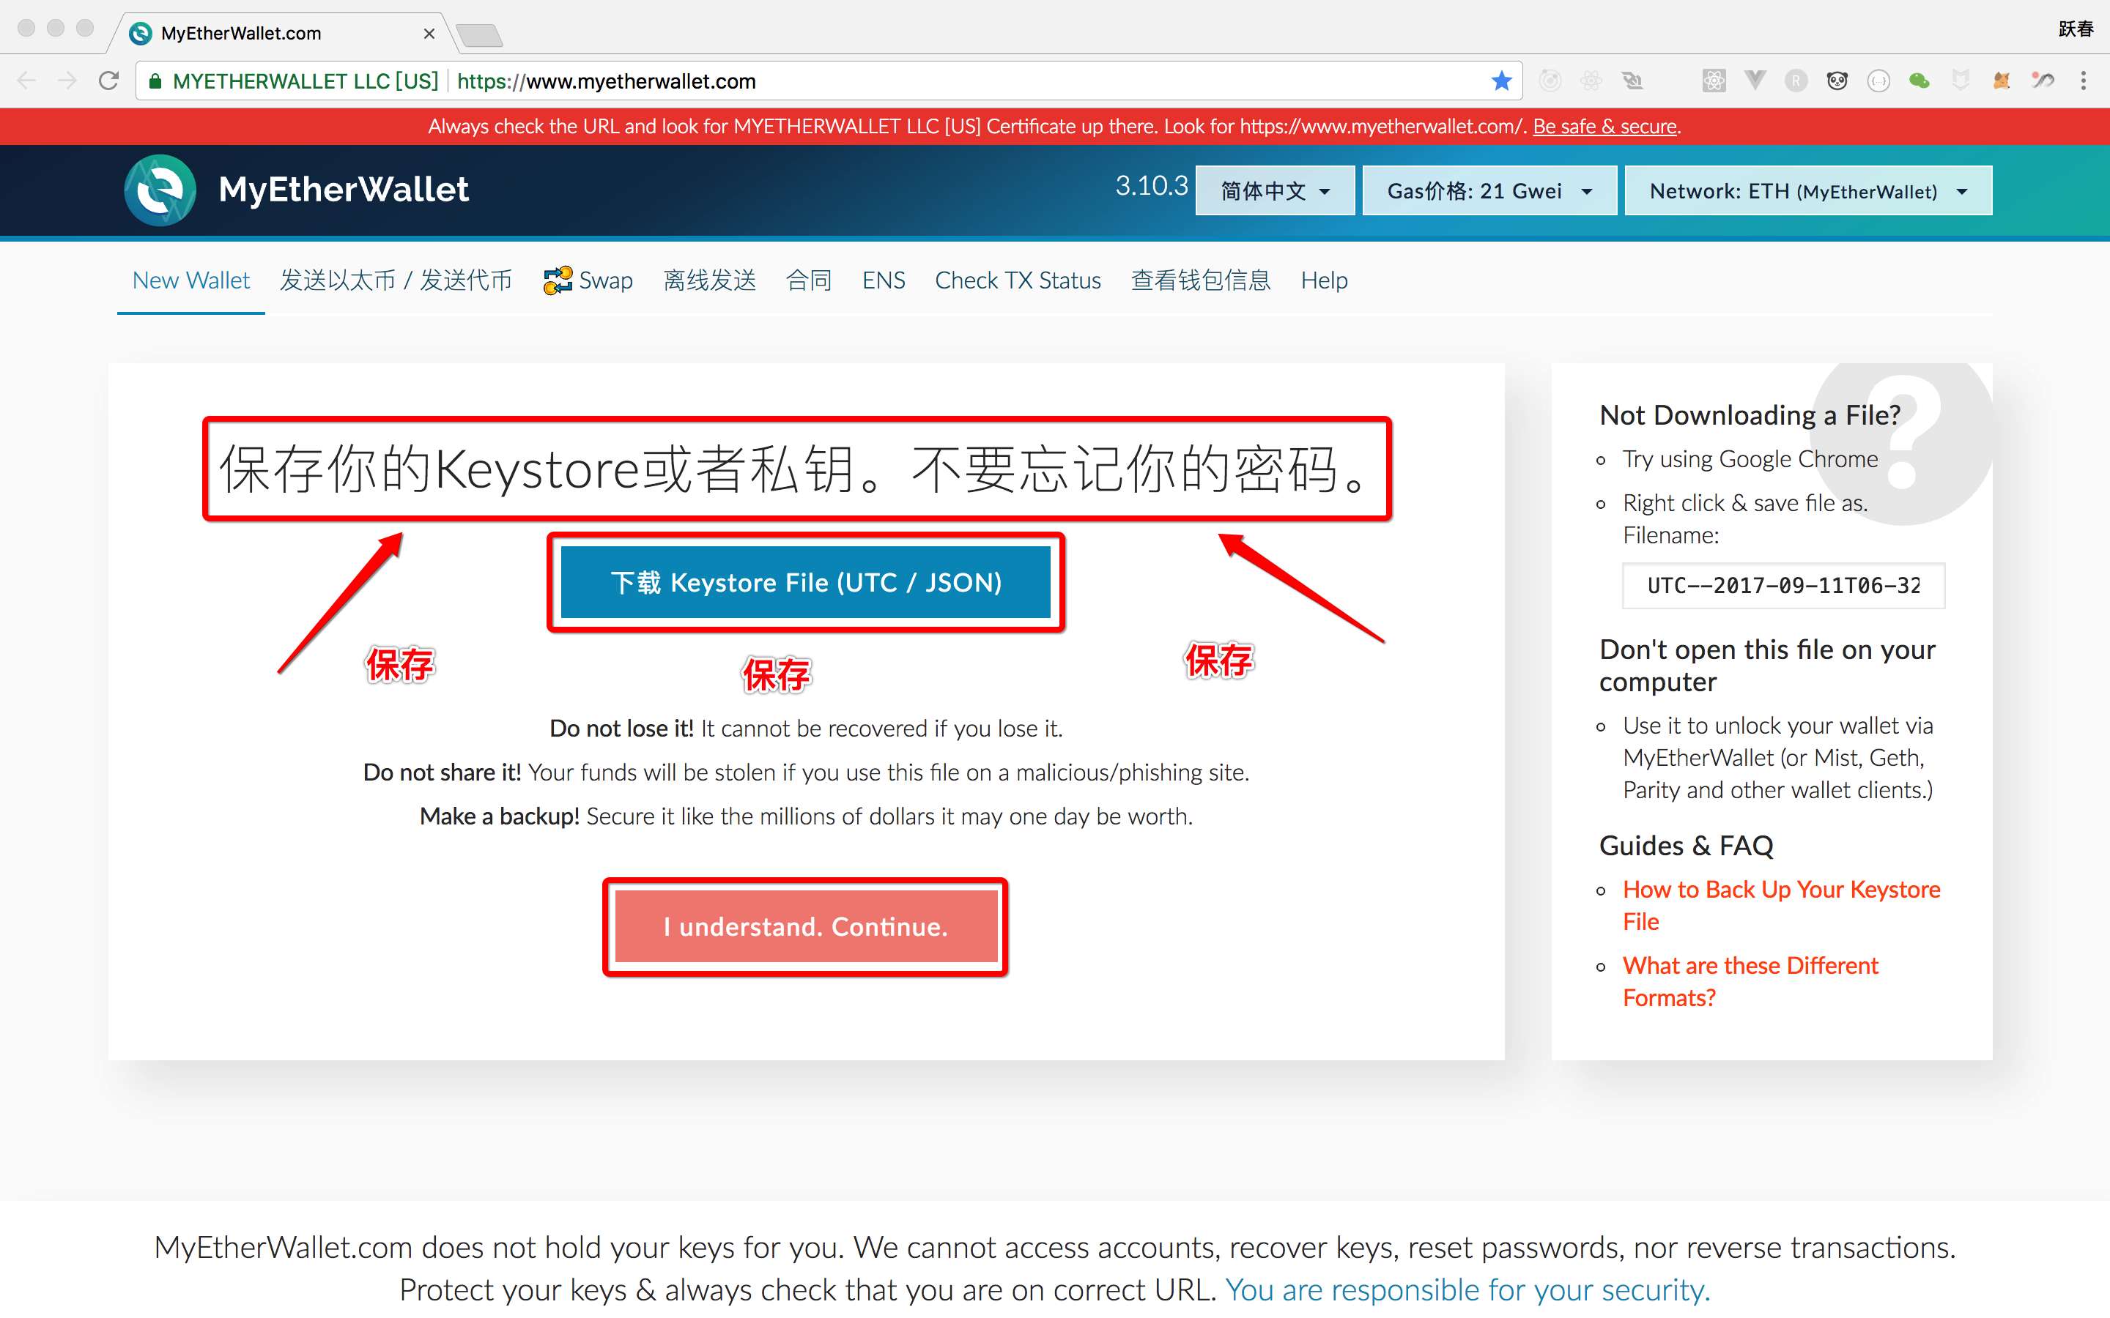Image resolution: width=2110 pixels, height=1318 pixels.
Task: Open Chrome's three-dot menu
Action: click(x=2083, y=81)
